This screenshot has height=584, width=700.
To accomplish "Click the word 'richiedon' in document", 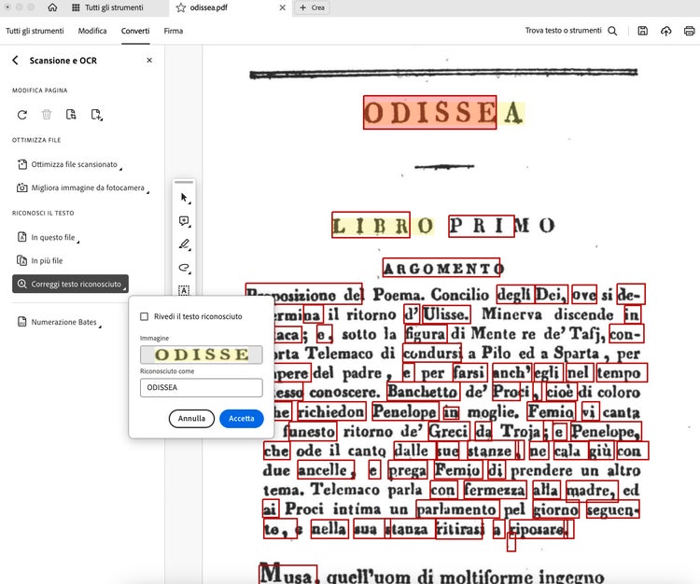I will tap(330, 411).
